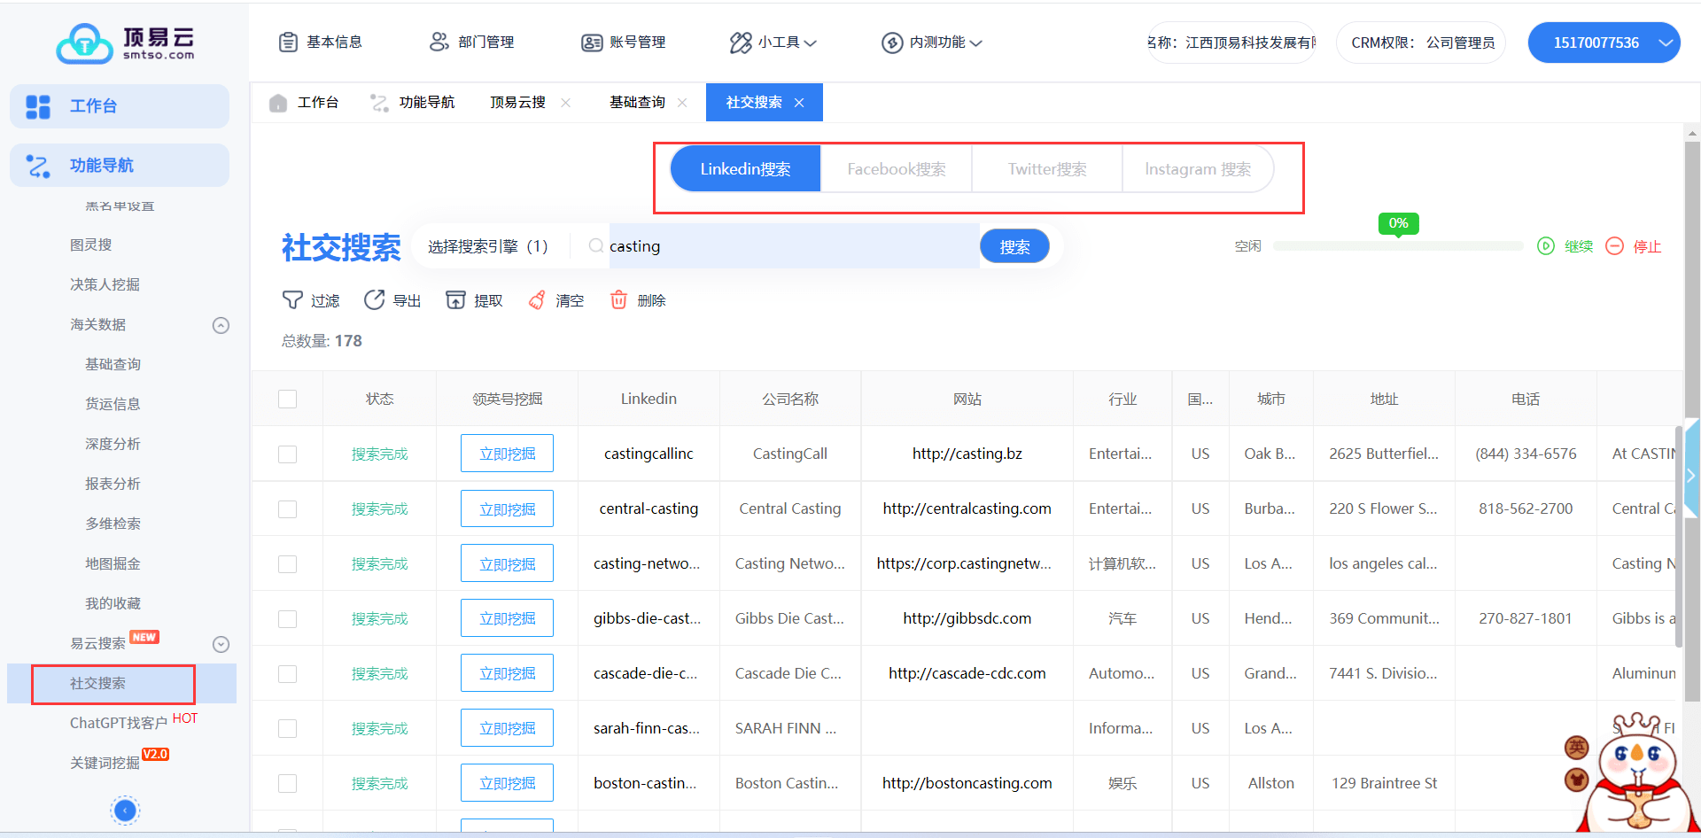Collapse sidebar using bottom round arrow
Screen dimensions: 1701x838
[125, 810]
